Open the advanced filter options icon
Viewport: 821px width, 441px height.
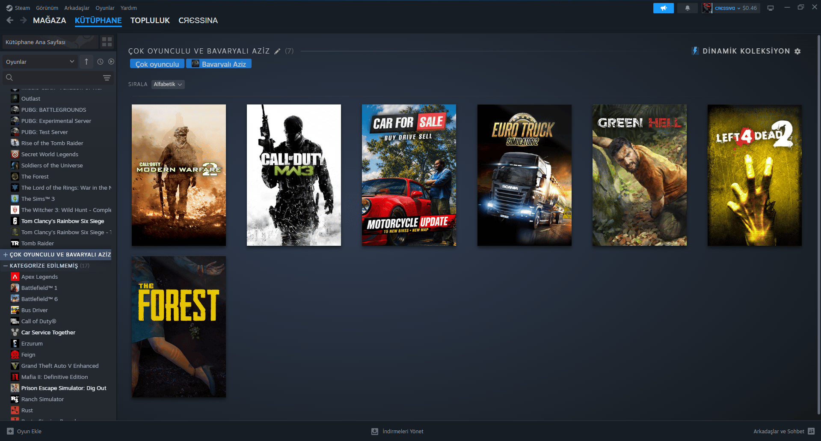click(x=107, y=77)
